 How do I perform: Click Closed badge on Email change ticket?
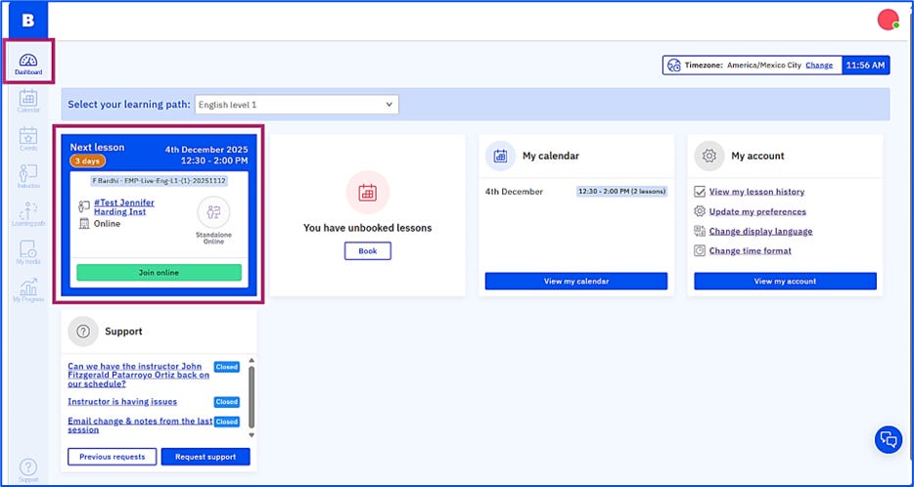point(226,421)
